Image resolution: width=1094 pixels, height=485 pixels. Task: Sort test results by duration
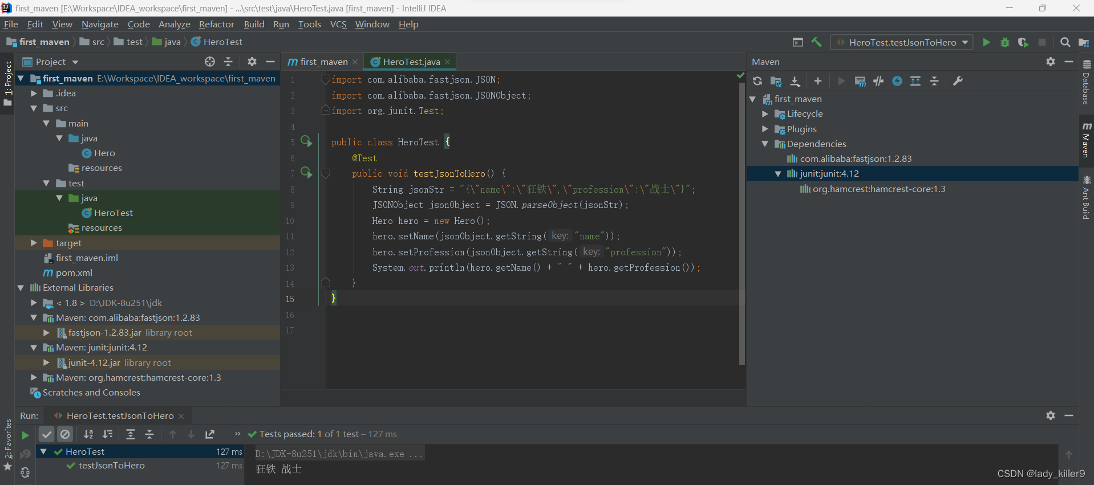[x=107, y=434]
